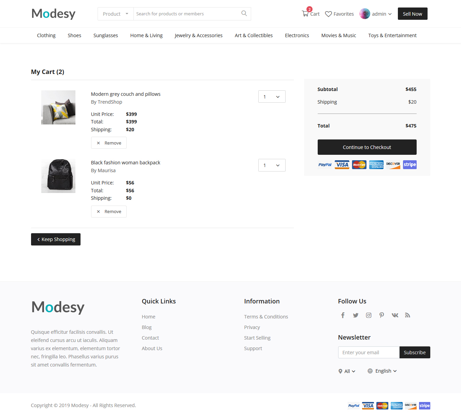Go back with Keep Shopping
461x418 pixels.
click(x=56, y=239)
